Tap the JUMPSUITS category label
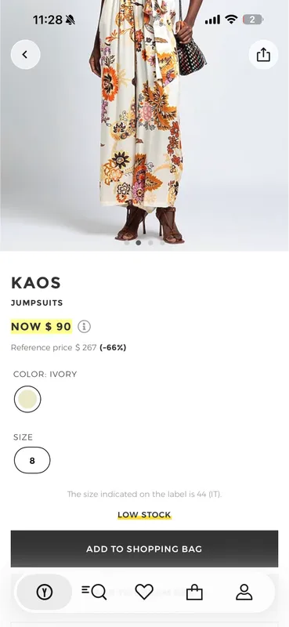Image resolution: width=289 pixels, height=627 pixels. coord(37,303)
